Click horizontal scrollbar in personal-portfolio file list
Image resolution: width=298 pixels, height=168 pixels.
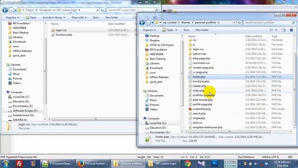pyautogui.click(x=230, y=132)
